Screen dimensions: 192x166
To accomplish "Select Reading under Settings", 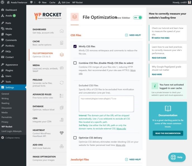I will click(x=5, y=103).
